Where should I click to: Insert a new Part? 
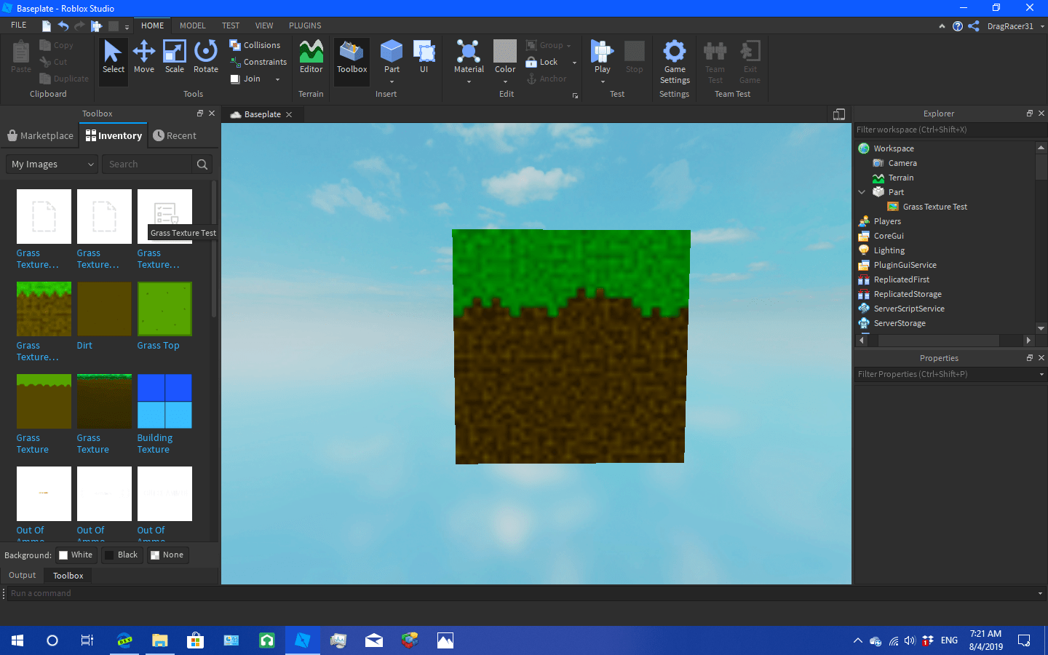click(x=392, y=57)
